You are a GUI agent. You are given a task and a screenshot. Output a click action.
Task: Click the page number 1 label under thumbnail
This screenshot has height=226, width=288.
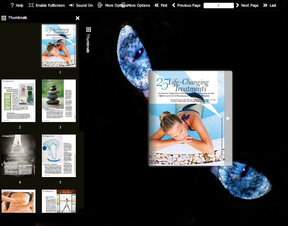tap(60, 72)
